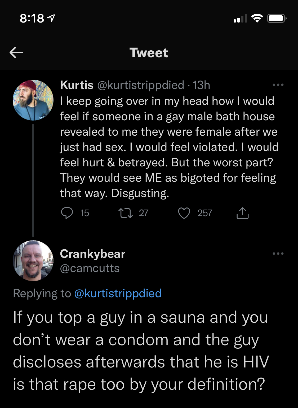The image size is (298, 408).
Task: Tap the retweet icon on Kurtis tweet
Action: tap(125, 213)
